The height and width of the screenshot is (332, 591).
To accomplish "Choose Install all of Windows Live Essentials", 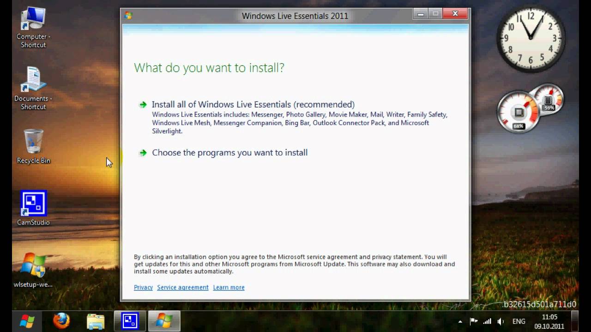I will [x=253, y=105].
